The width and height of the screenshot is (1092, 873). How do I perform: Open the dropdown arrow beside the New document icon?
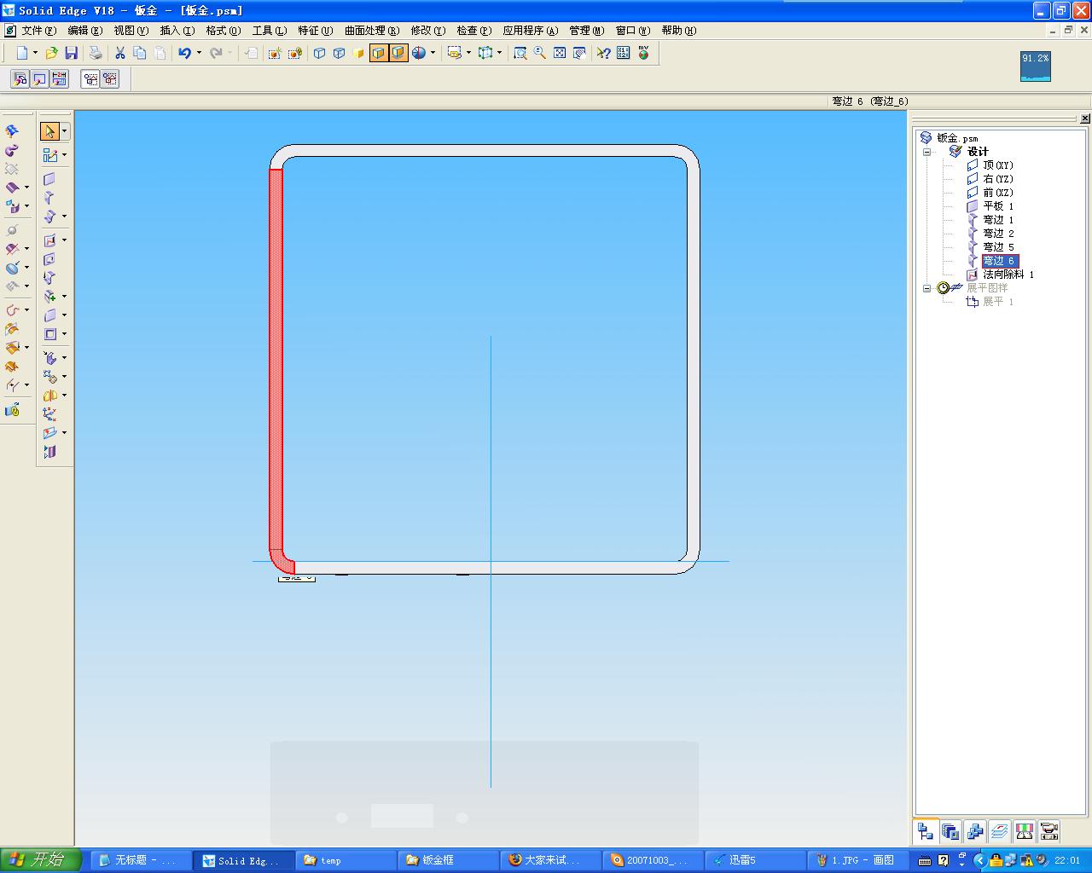point(35,53)
